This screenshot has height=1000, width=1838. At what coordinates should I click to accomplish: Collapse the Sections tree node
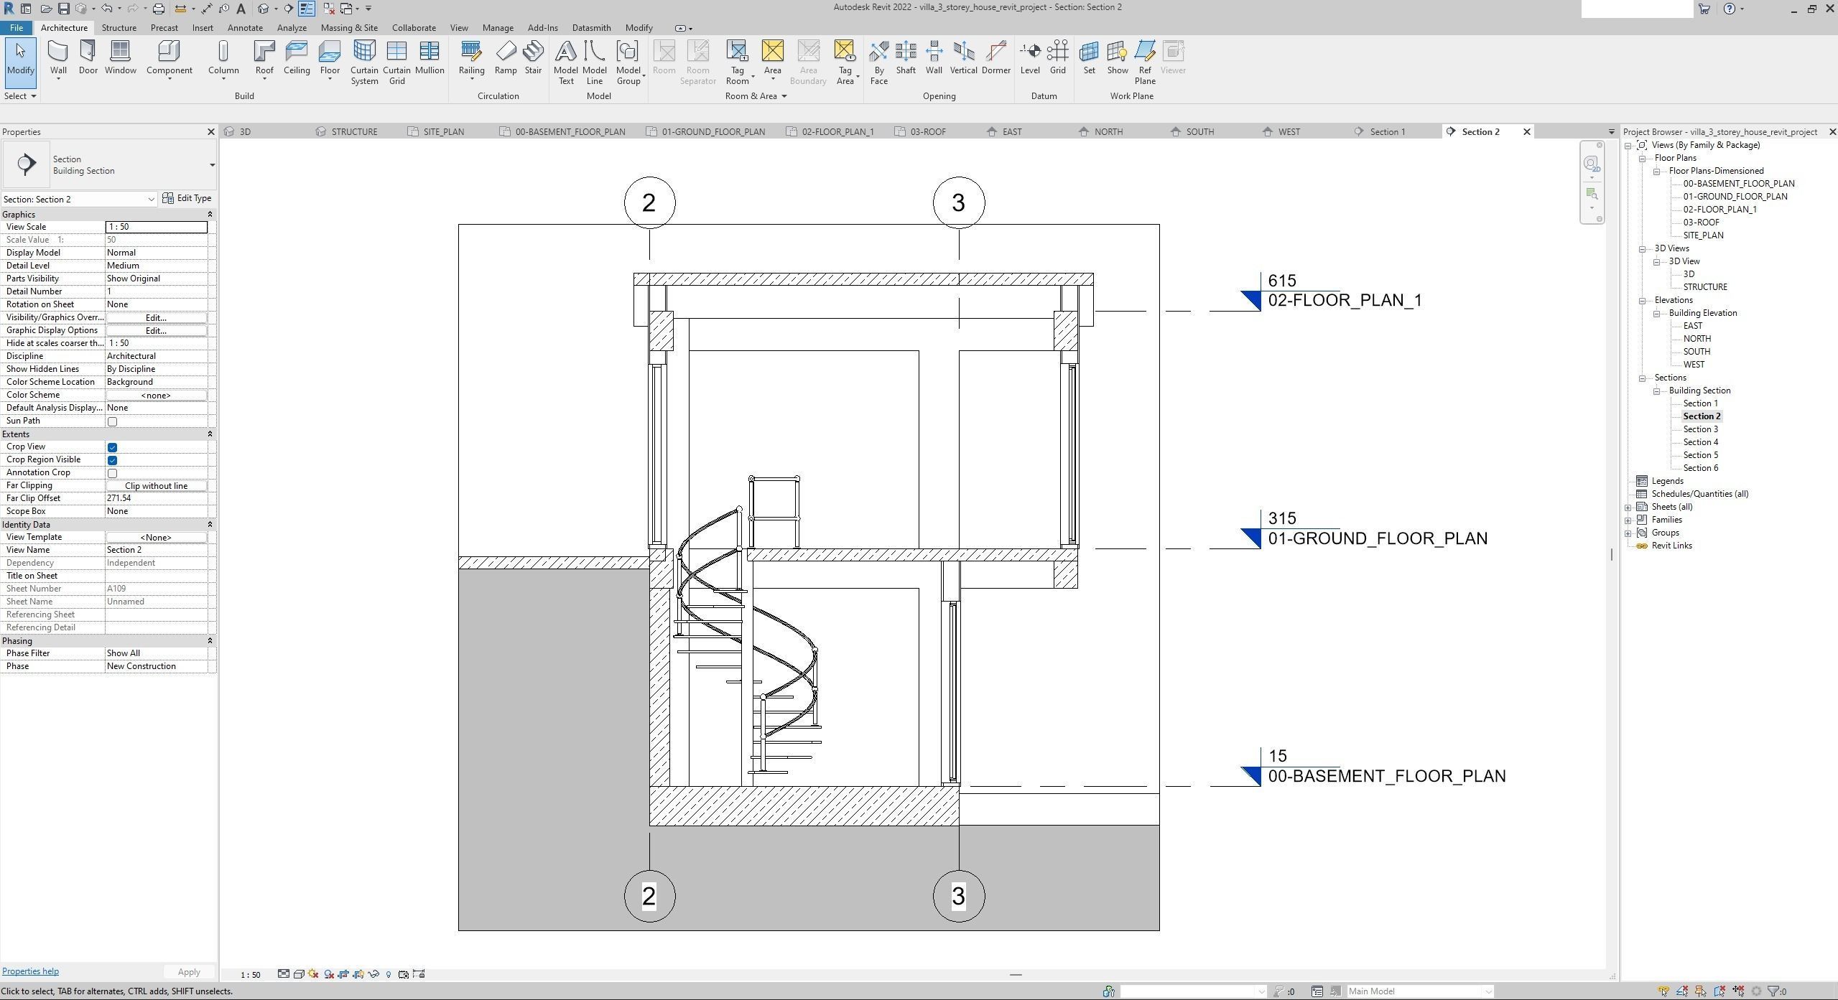pyautogui.click(x=1643, y=378)
